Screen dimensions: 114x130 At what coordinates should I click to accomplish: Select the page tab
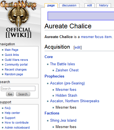pyautogui.click(x=51, y=6)
